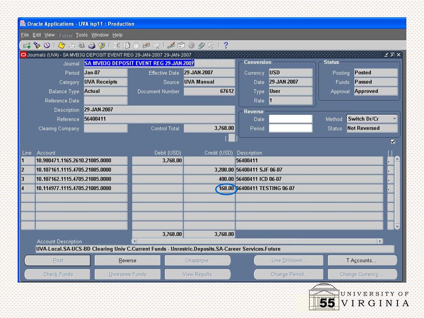The width and height of the screenshot is (424, 318).
Task: Open the Folder menu
Action: pos(65,35)
